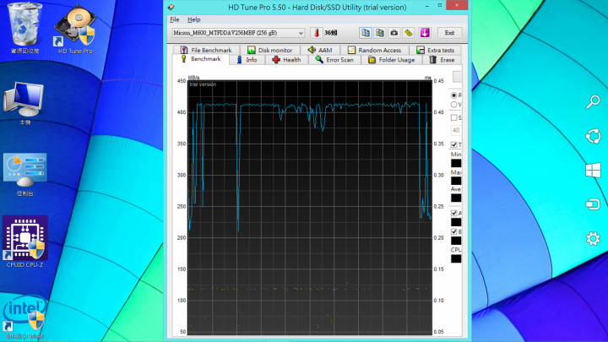This screenshot has height=342, width=608.
Task: Switch to the AAM tab
Action: [x=320, y=50]
